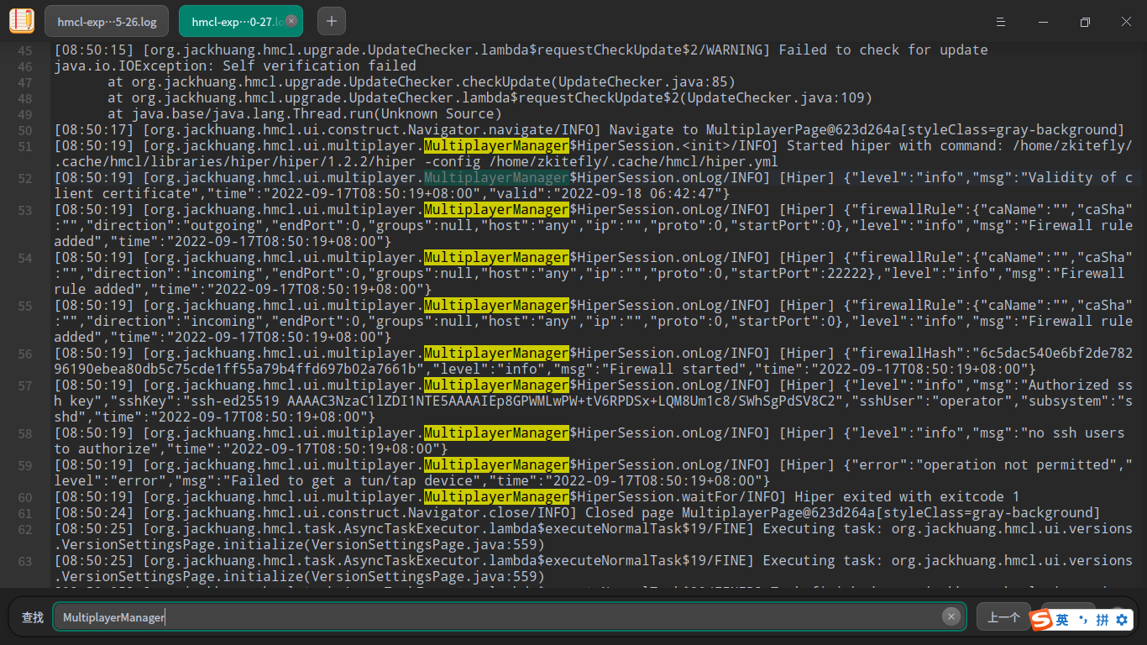Click 'Failed to check for update' text
Image resolution: width=1147 pixels, height=645 pixels.
coord(883,50)
